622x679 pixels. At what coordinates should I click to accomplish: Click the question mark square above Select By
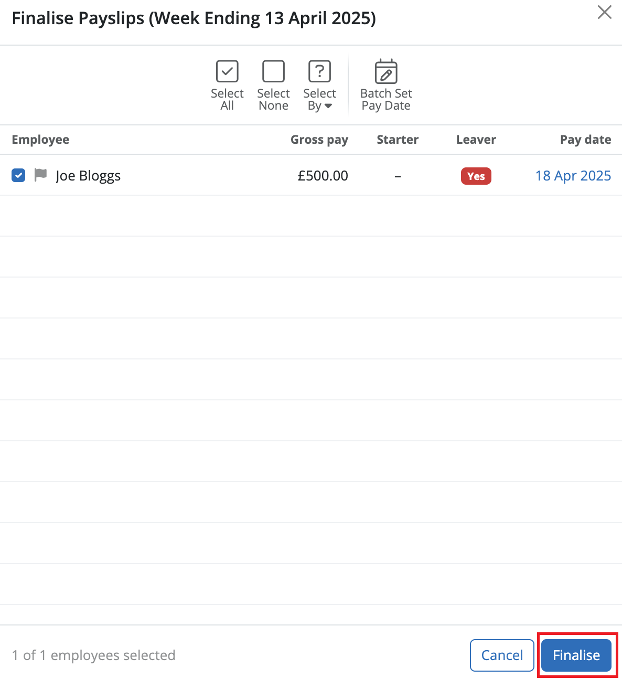[319, 71]
